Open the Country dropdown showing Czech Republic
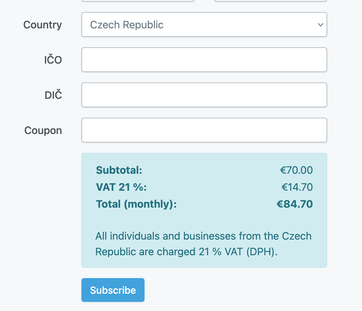This screenshot has height=311, width=362. [x=204, y=24]
